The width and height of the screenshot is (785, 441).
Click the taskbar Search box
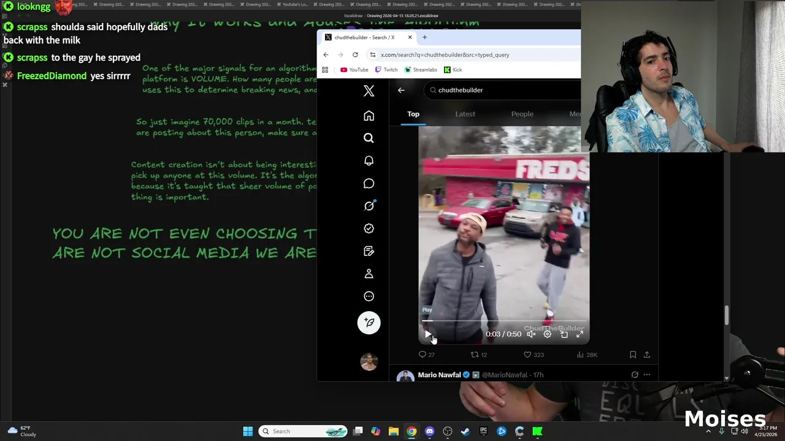303,431
